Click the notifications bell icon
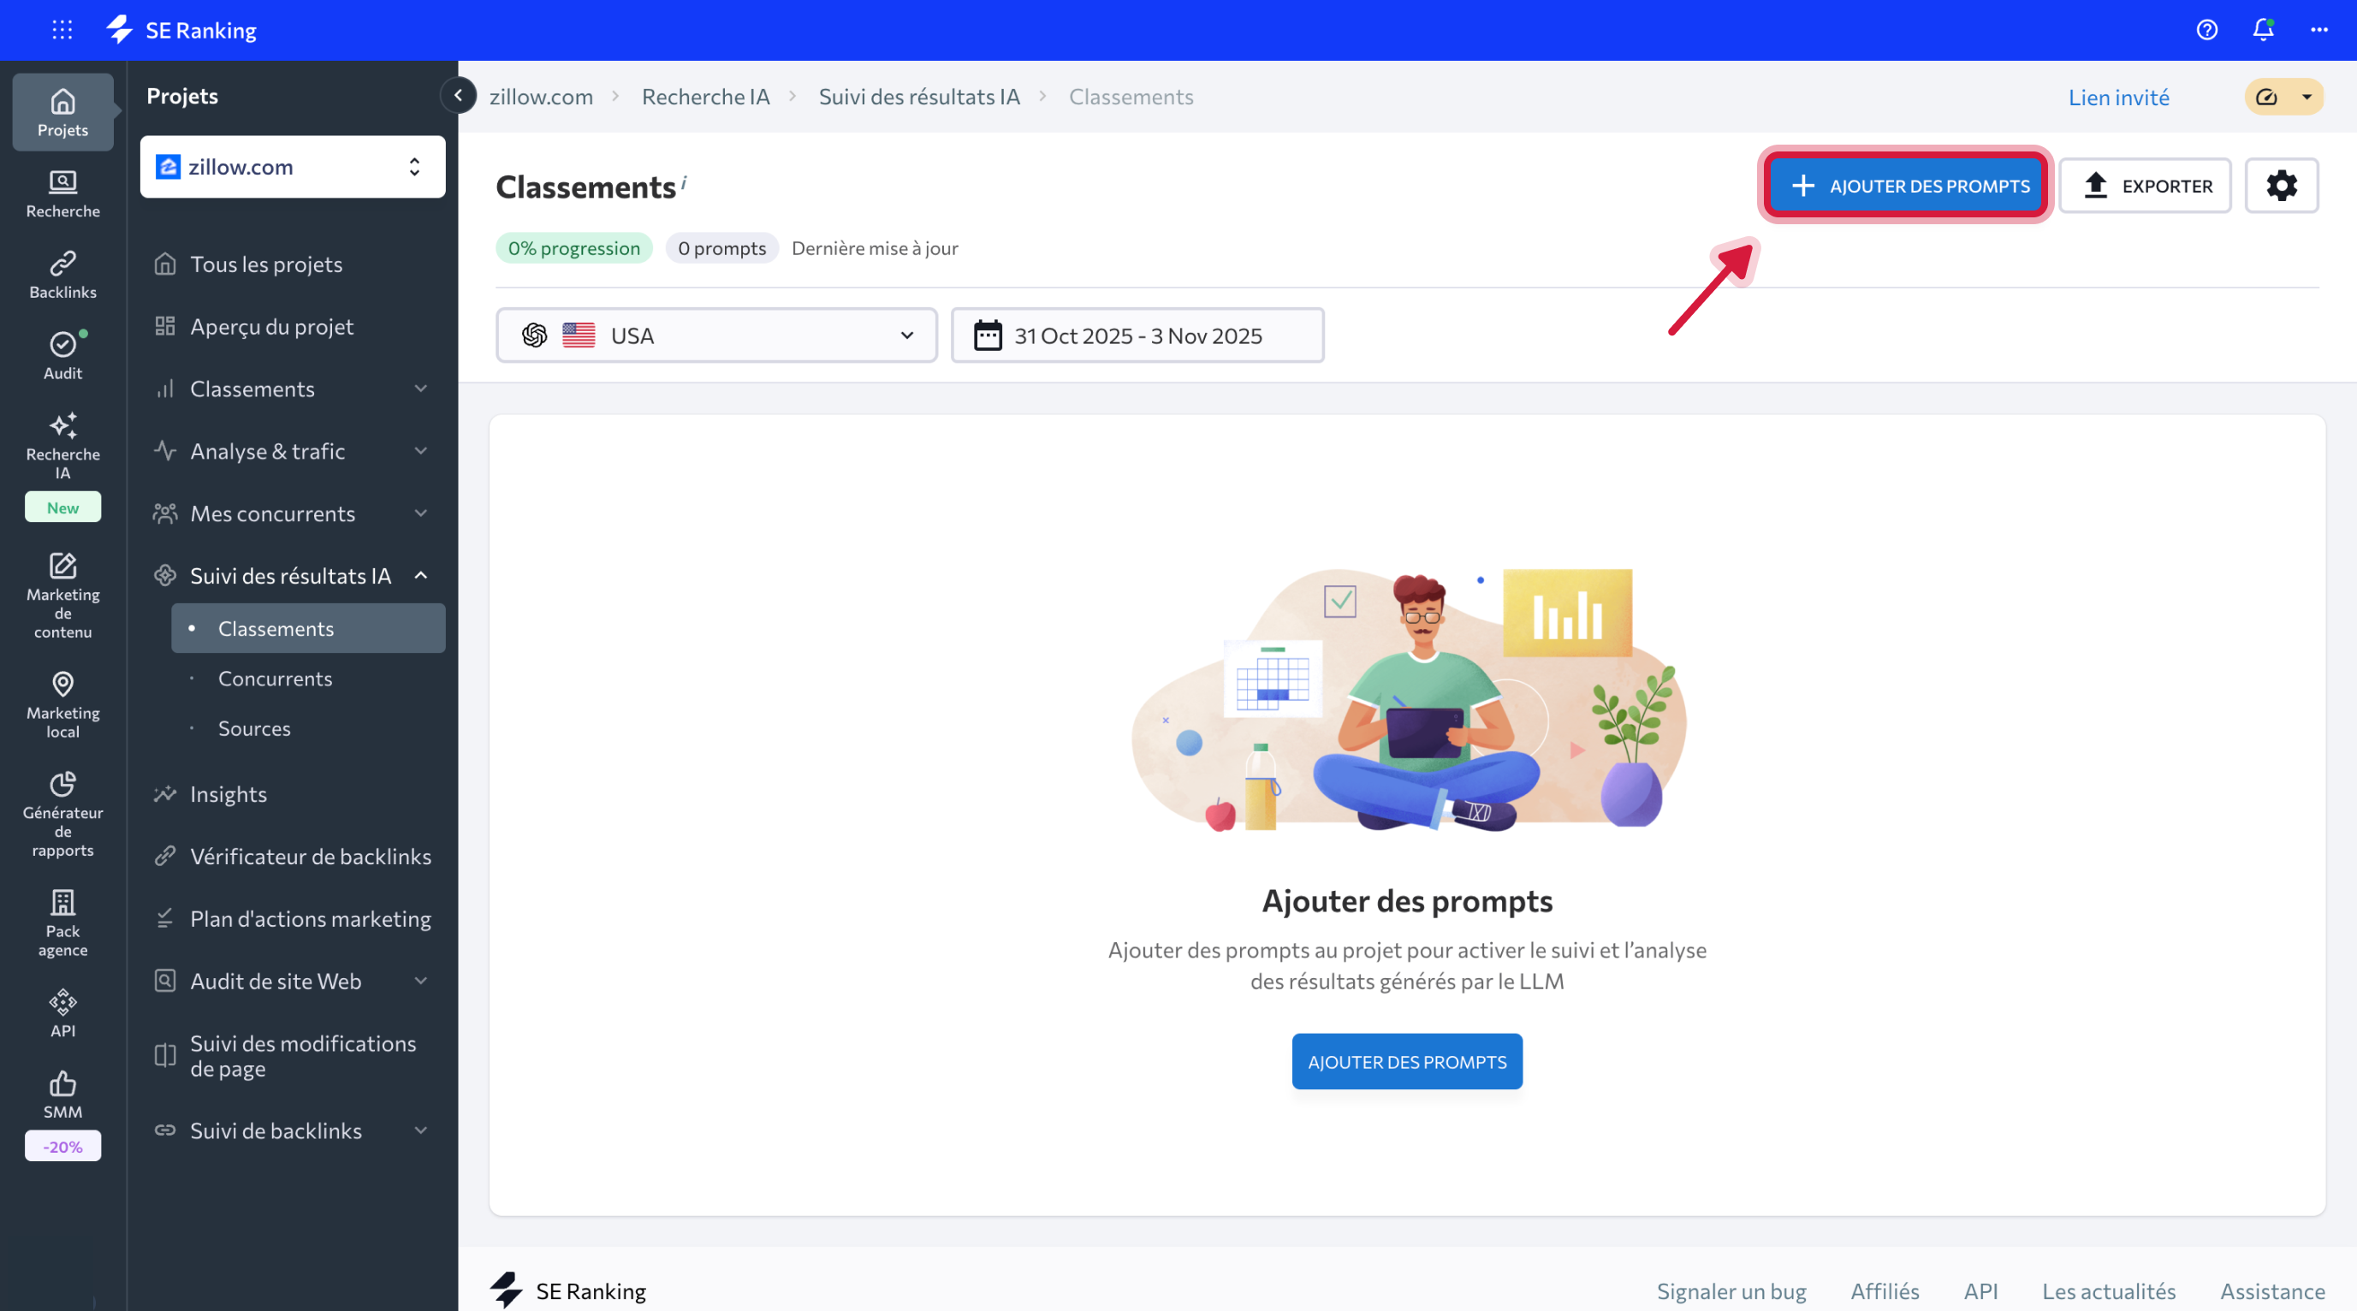 (2262, 30)
